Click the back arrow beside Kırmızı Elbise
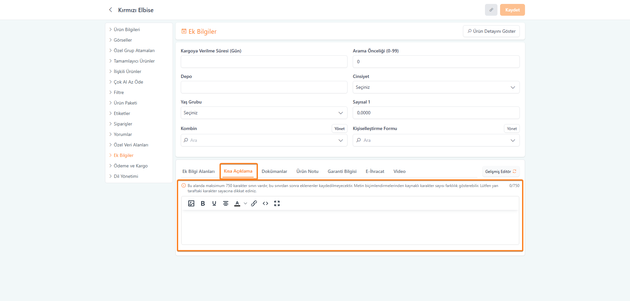This screenshot has width=630, height=301. [111, 10]
